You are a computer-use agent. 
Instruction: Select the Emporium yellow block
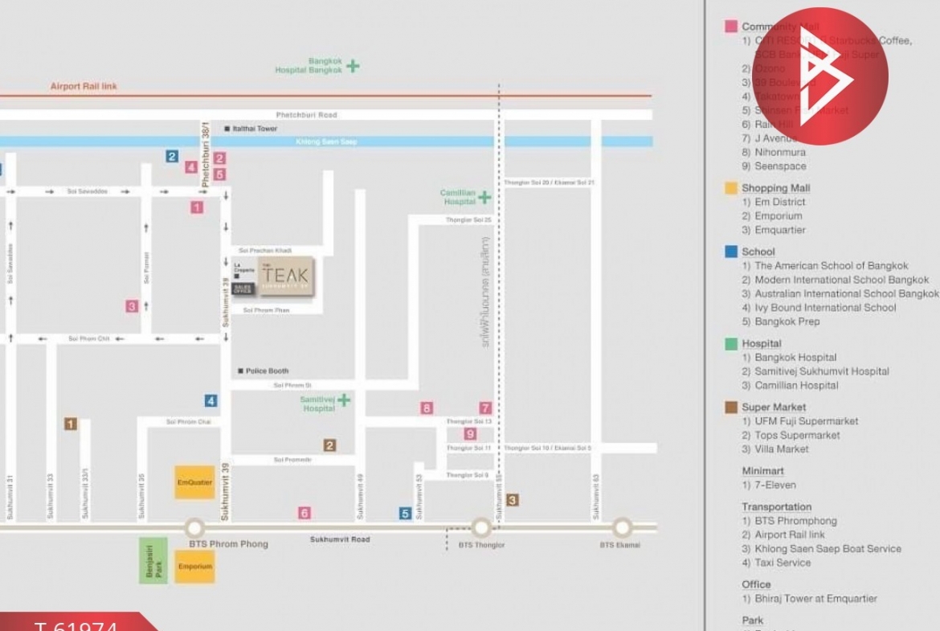tap(195, 566)
